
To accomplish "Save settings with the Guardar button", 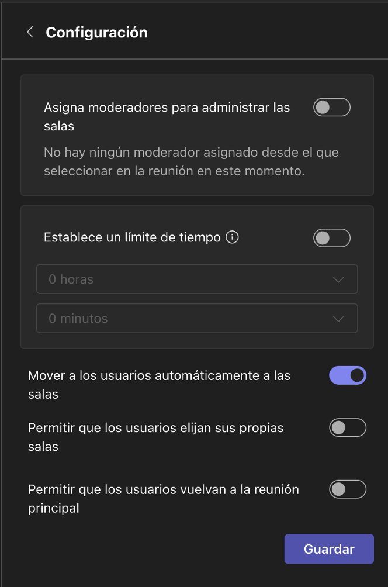I will pyautogui.click(x=329, y=549).
